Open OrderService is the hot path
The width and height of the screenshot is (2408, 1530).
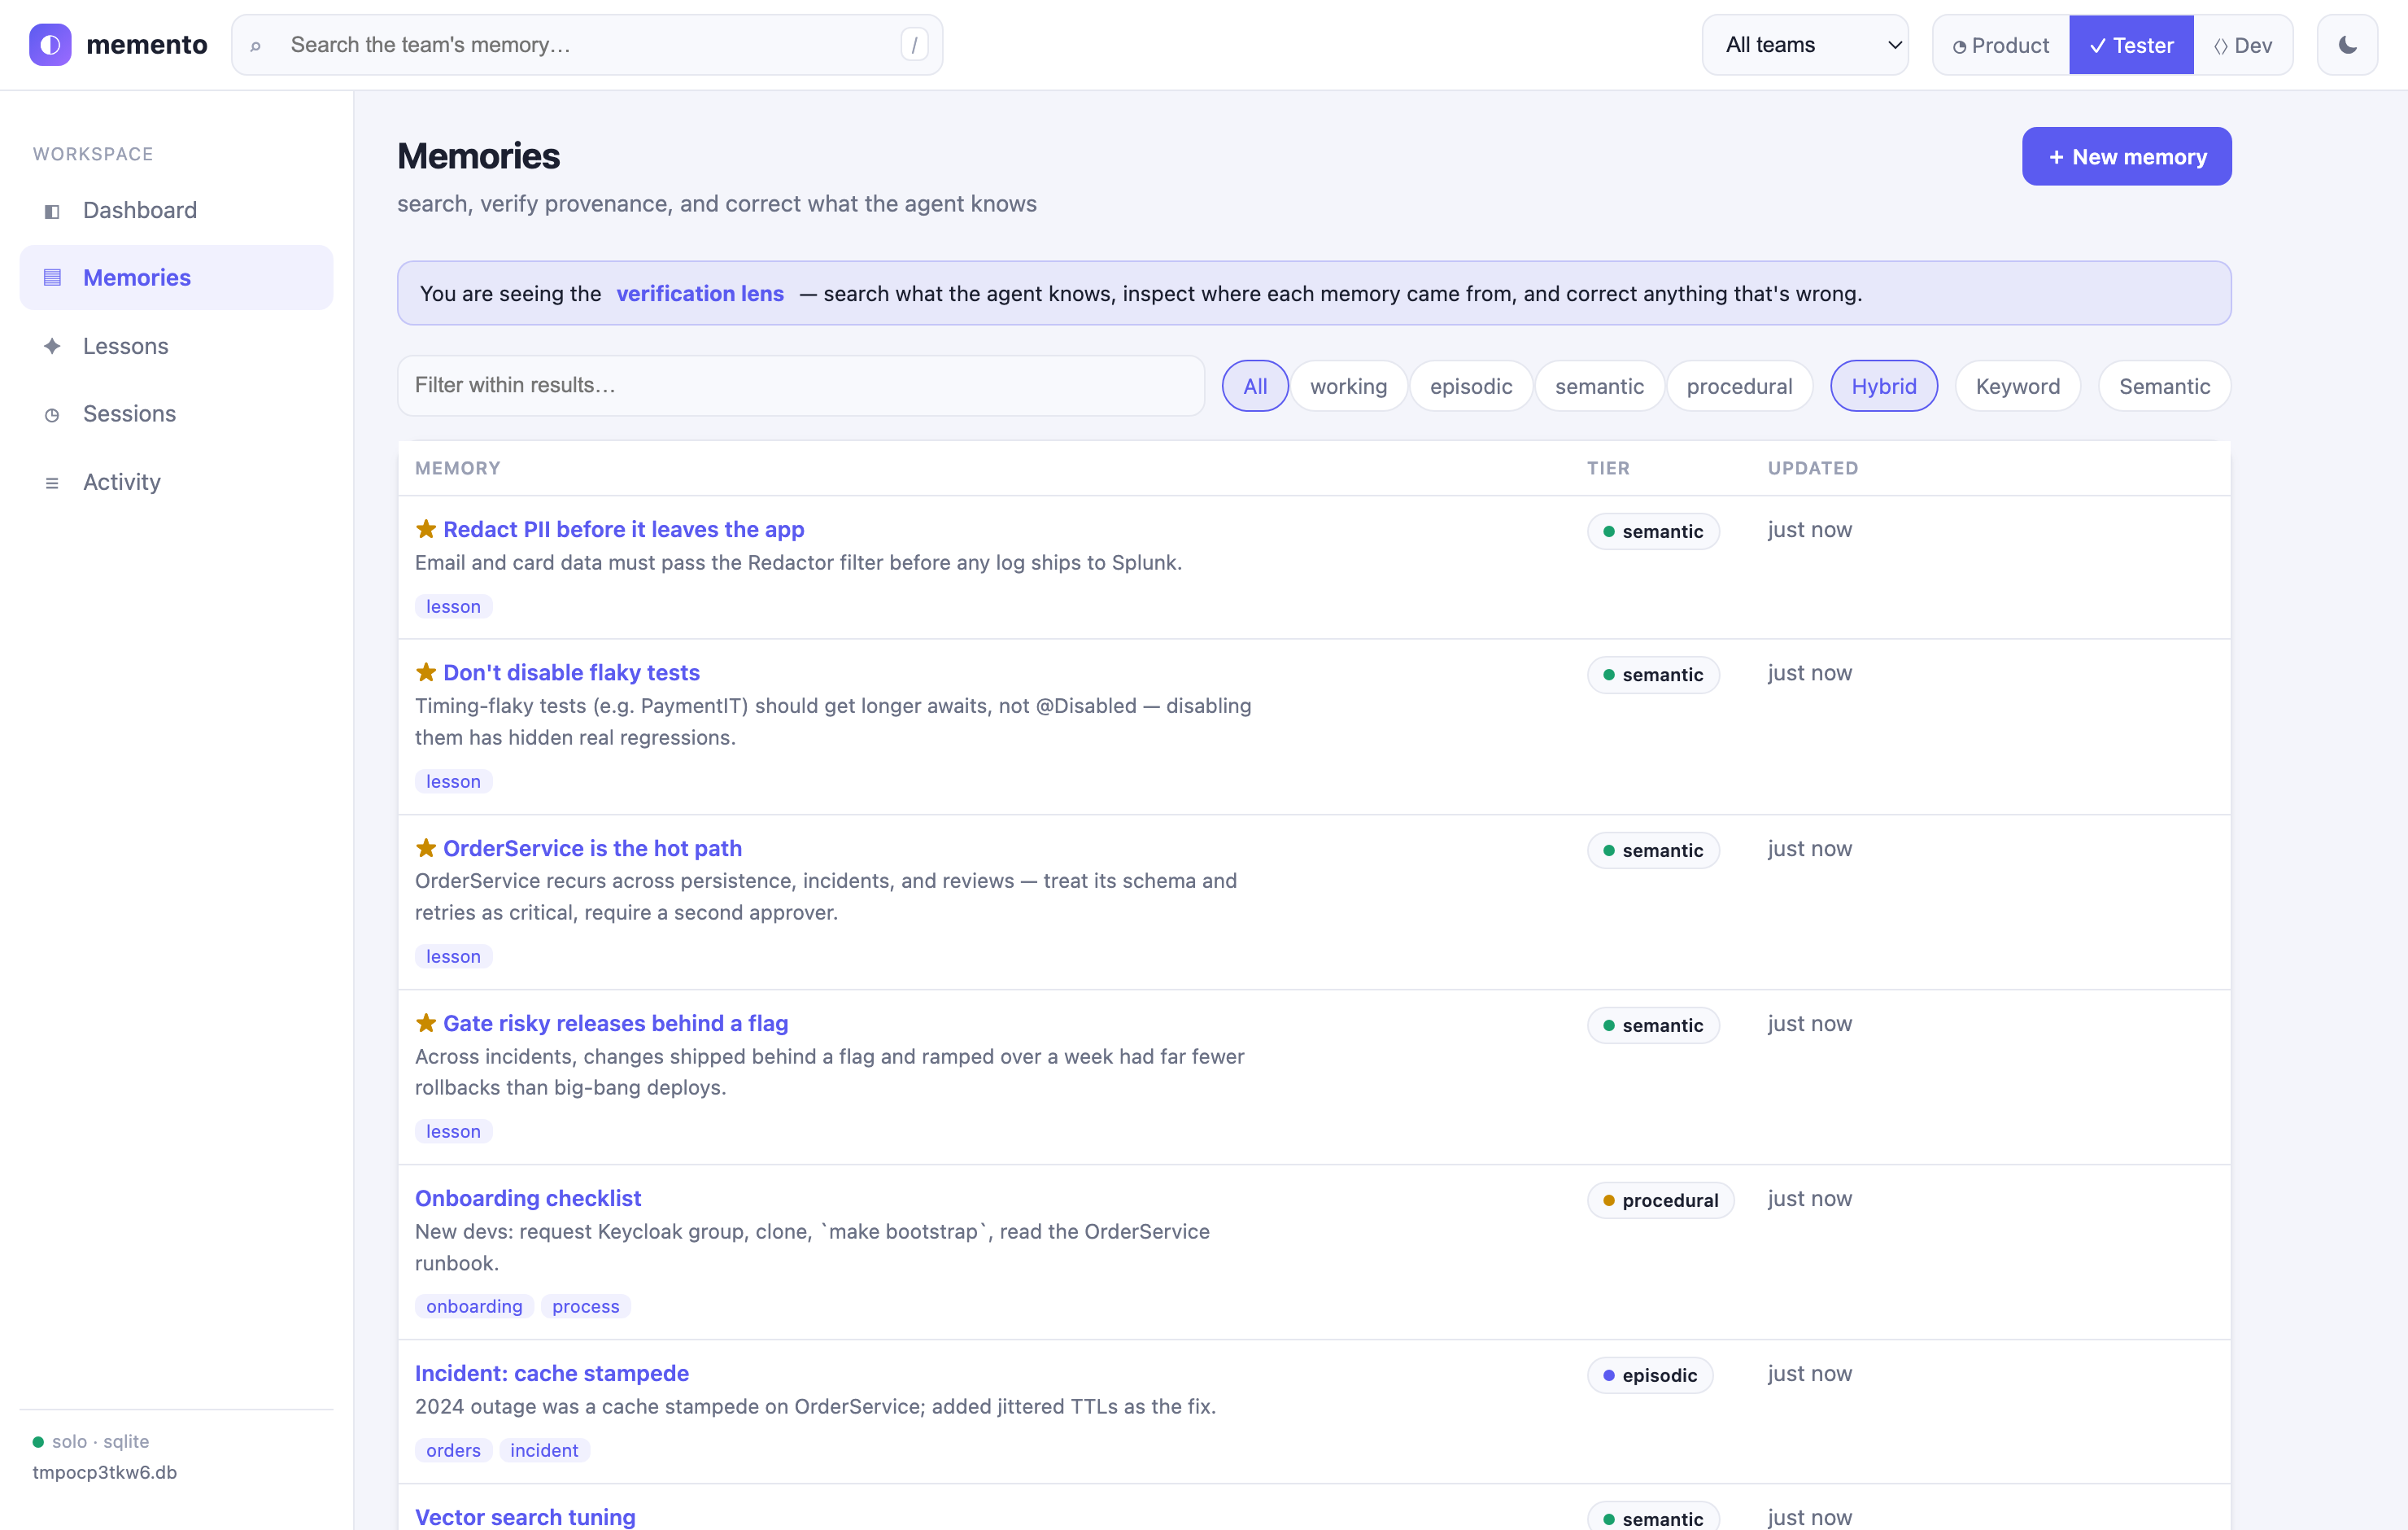point(592,849)
